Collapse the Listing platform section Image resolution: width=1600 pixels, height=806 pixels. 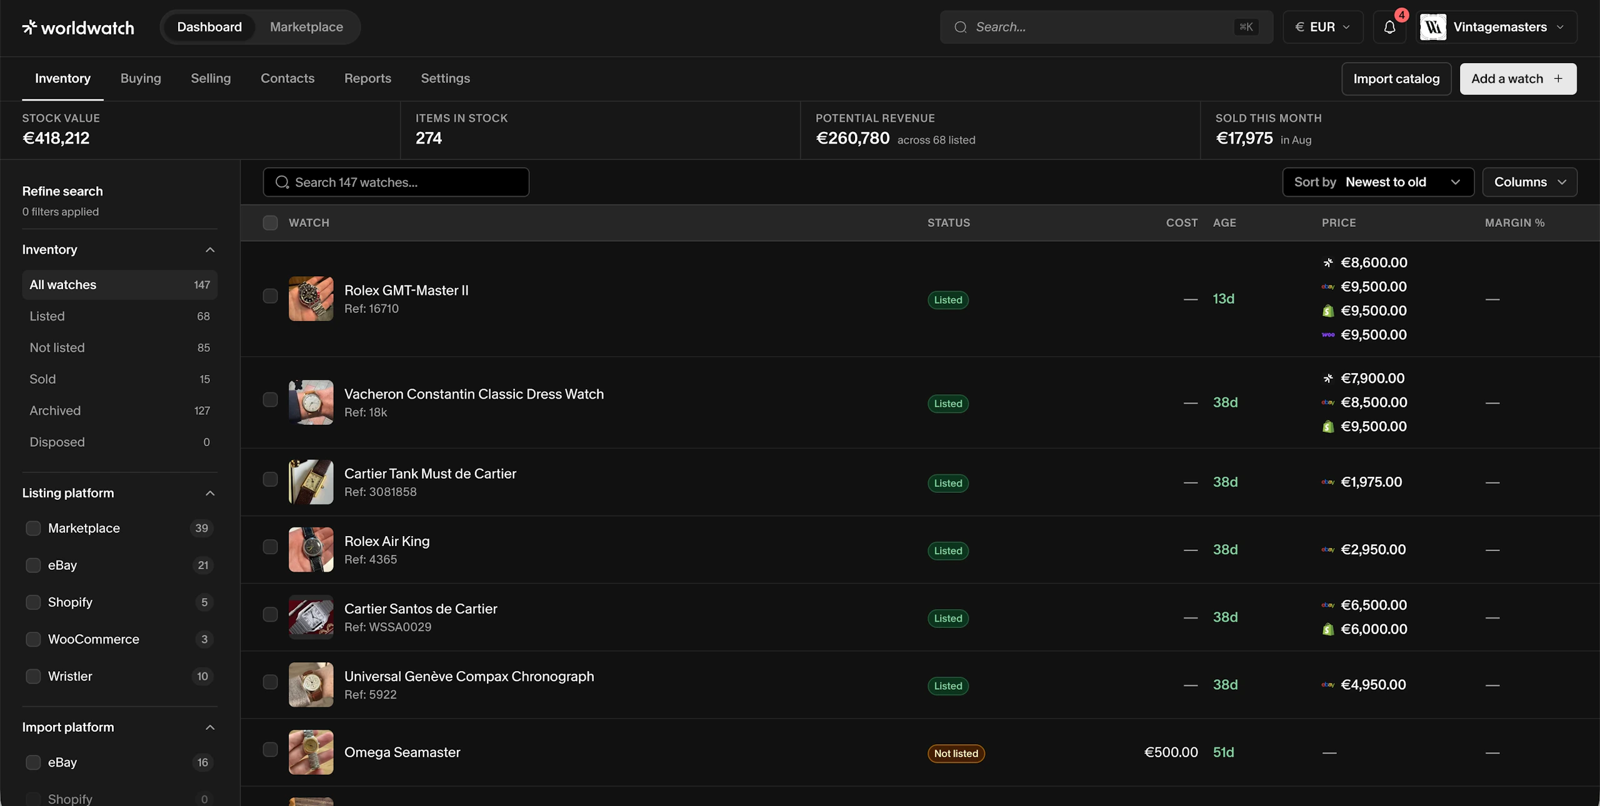click(210, 494)
